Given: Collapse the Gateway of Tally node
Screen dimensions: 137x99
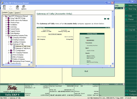Looking at the screenshot, I should point(9,44).
